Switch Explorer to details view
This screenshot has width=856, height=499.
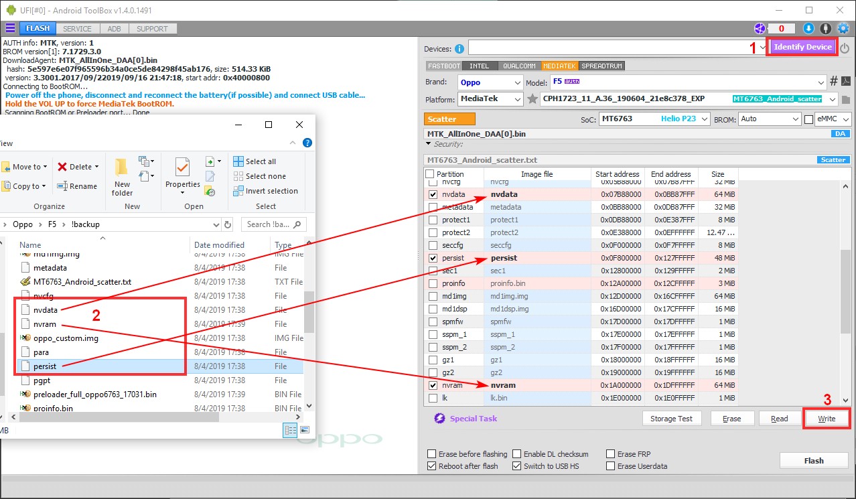point(291,430)
